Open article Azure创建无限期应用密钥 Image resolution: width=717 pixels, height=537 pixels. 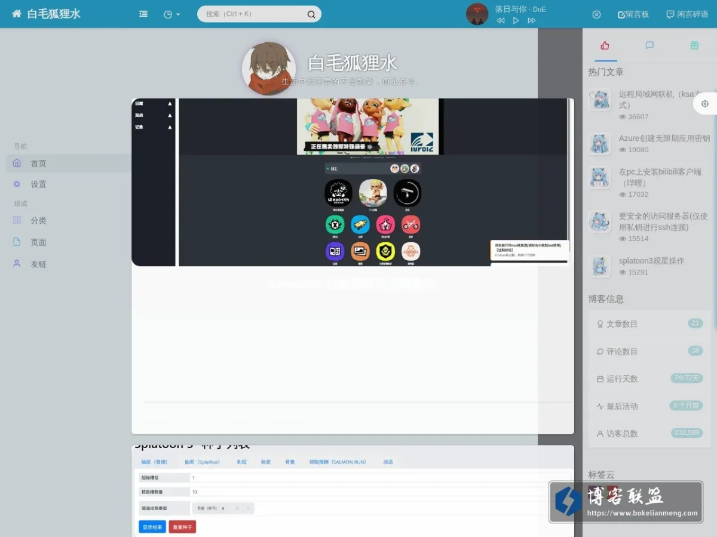(x=664, y=138)
